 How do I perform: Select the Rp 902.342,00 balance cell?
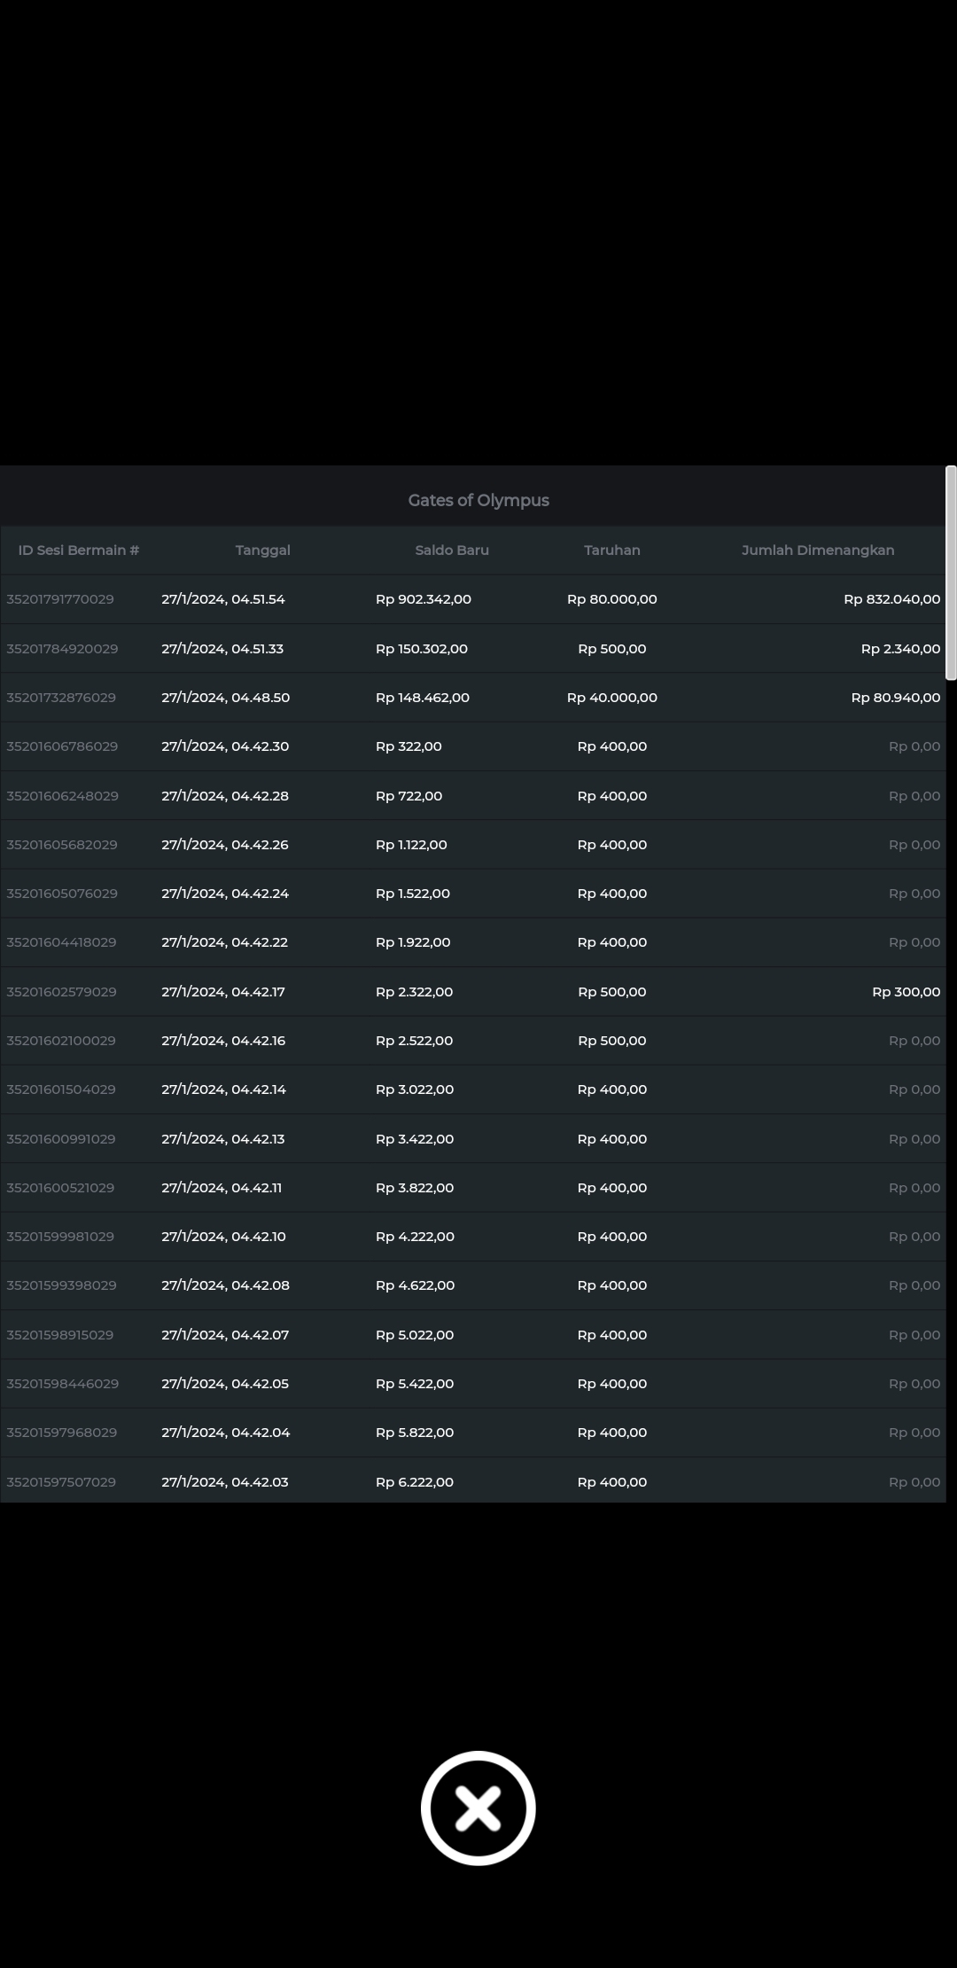(x=424, y=599)
